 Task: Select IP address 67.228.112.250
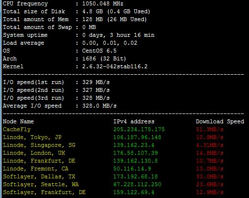click(137, 184)
